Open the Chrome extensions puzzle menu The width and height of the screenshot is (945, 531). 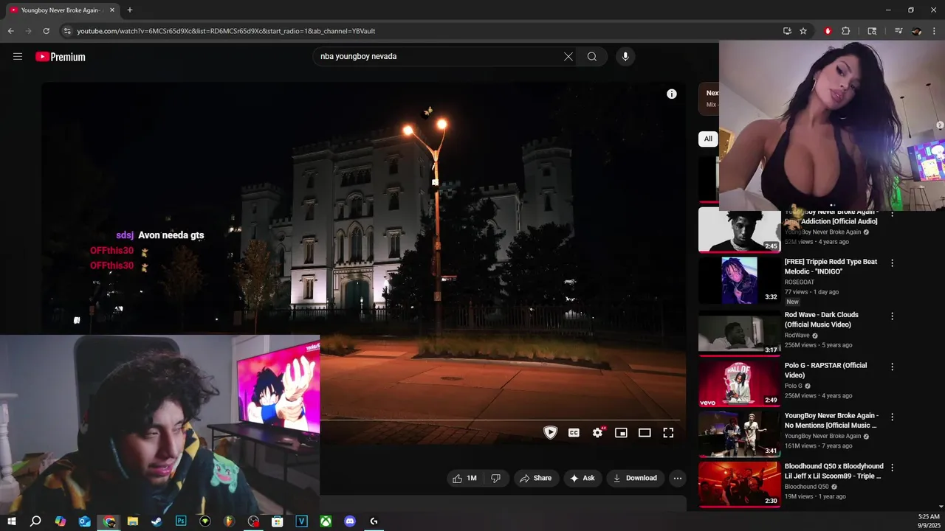pyautogui.click(x=846, y=31)
